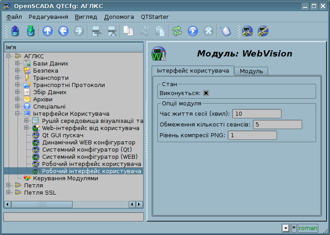Expand the Транспорти node
The height and width of the screenshot is (235, 330).
click(x=17, y=78)
